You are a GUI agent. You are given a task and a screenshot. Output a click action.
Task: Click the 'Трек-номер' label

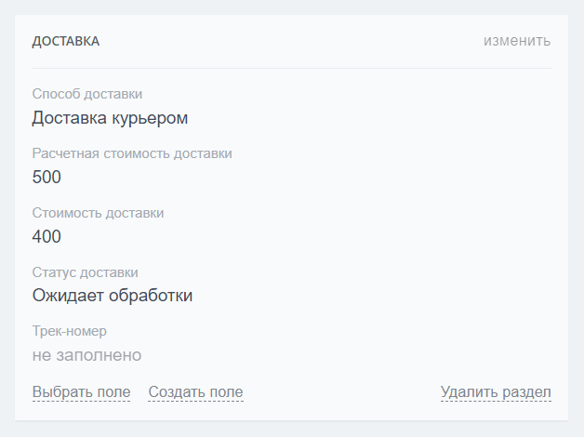(69, 331)
